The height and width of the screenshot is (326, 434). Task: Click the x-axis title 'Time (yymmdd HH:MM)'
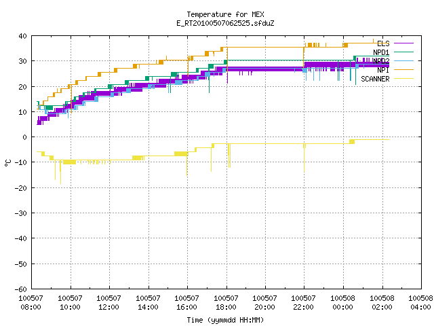pyautogui.click(x=225, y=320)
